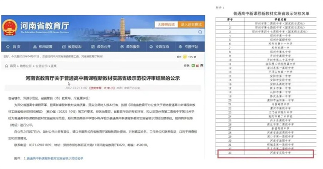Select row 21 许昌高级中学
Screen dimensions: 323x169
point(266,104)
